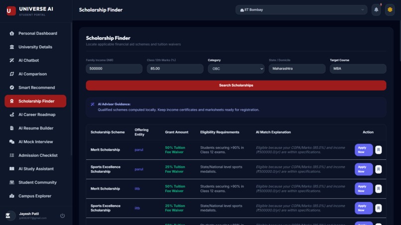This screenshot has width=401, height=225.
Task: Click Target Course field with MBA
Action: (x=358, y=69)
